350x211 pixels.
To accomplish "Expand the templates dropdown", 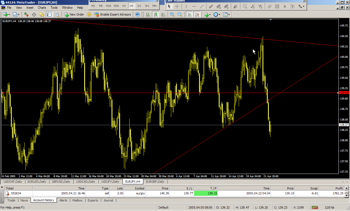I will pos(229,14).
